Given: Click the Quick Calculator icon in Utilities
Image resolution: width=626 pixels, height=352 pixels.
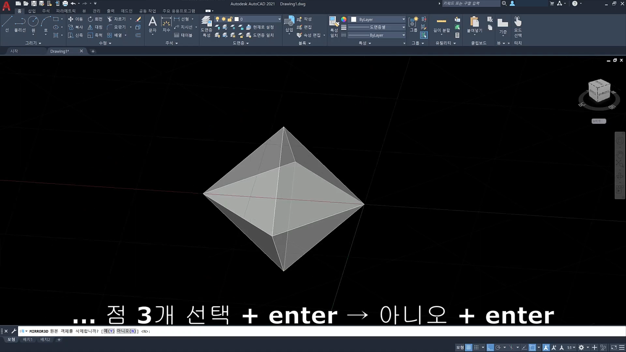Looking at the screenshot, I should pyautogui.click(x=457, y=35).
